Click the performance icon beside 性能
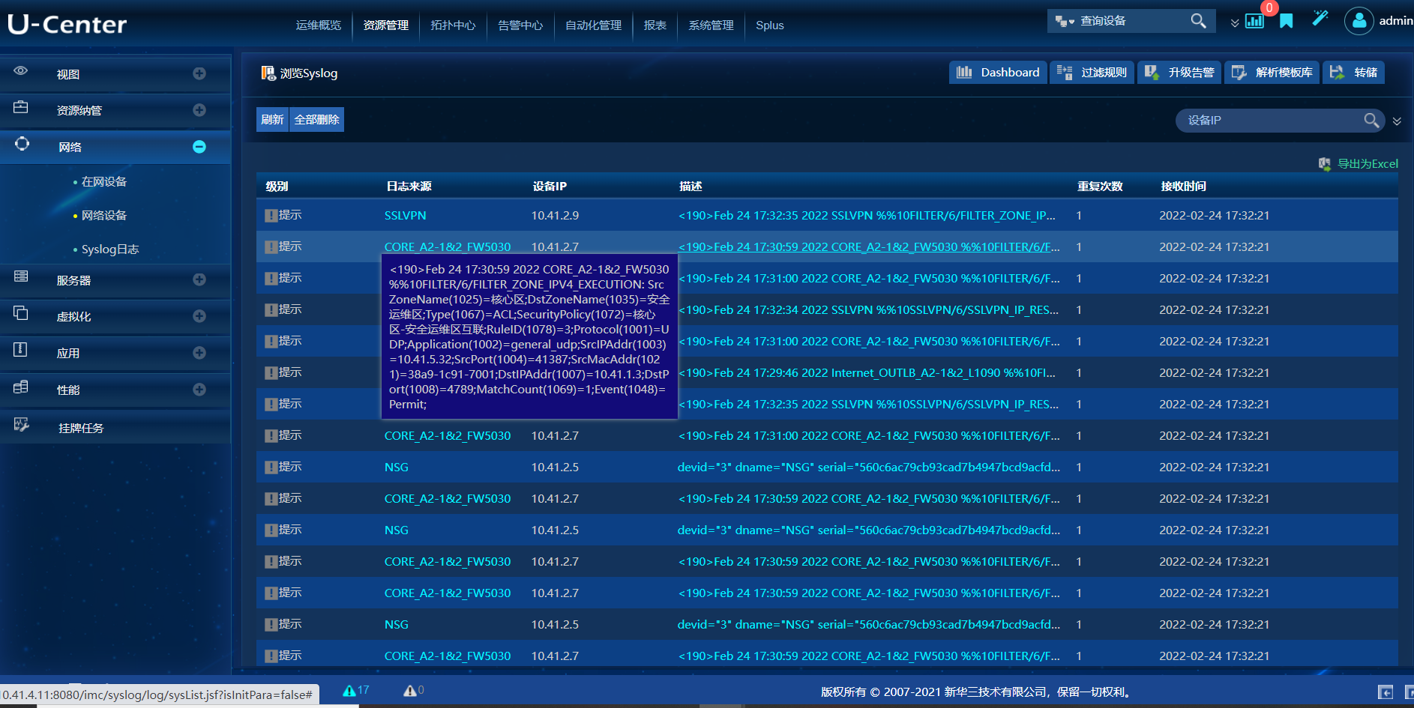Viewport: 1414px width, 708px height. click(x=21, y=387)
